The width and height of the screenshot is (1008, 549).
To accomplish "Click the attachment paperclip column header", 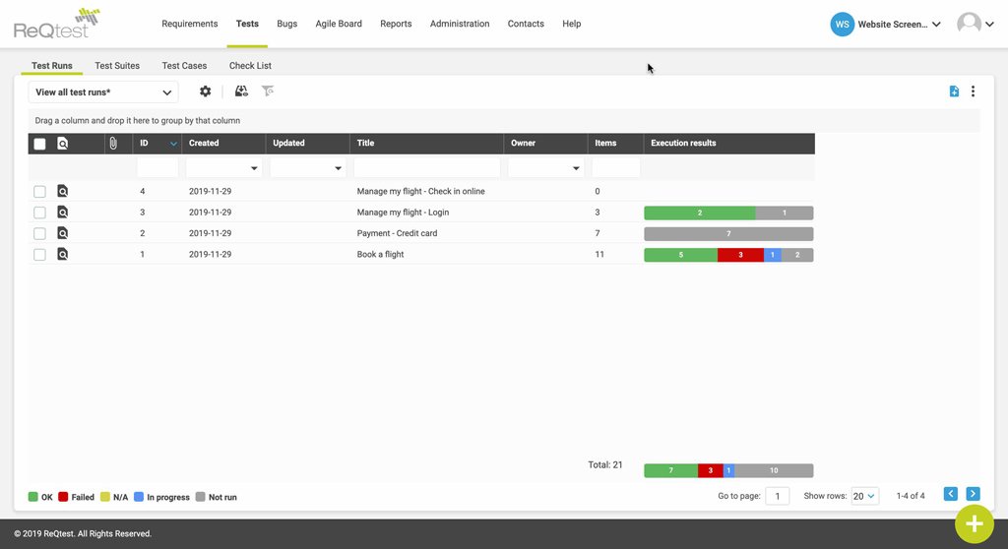I will tap(113, 144).
